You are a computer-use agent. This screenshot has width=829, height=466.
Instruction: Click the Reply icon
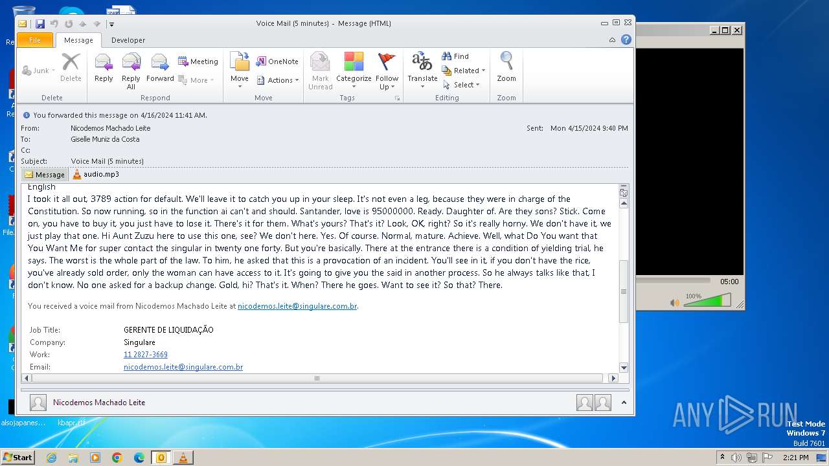click(104, 67)
